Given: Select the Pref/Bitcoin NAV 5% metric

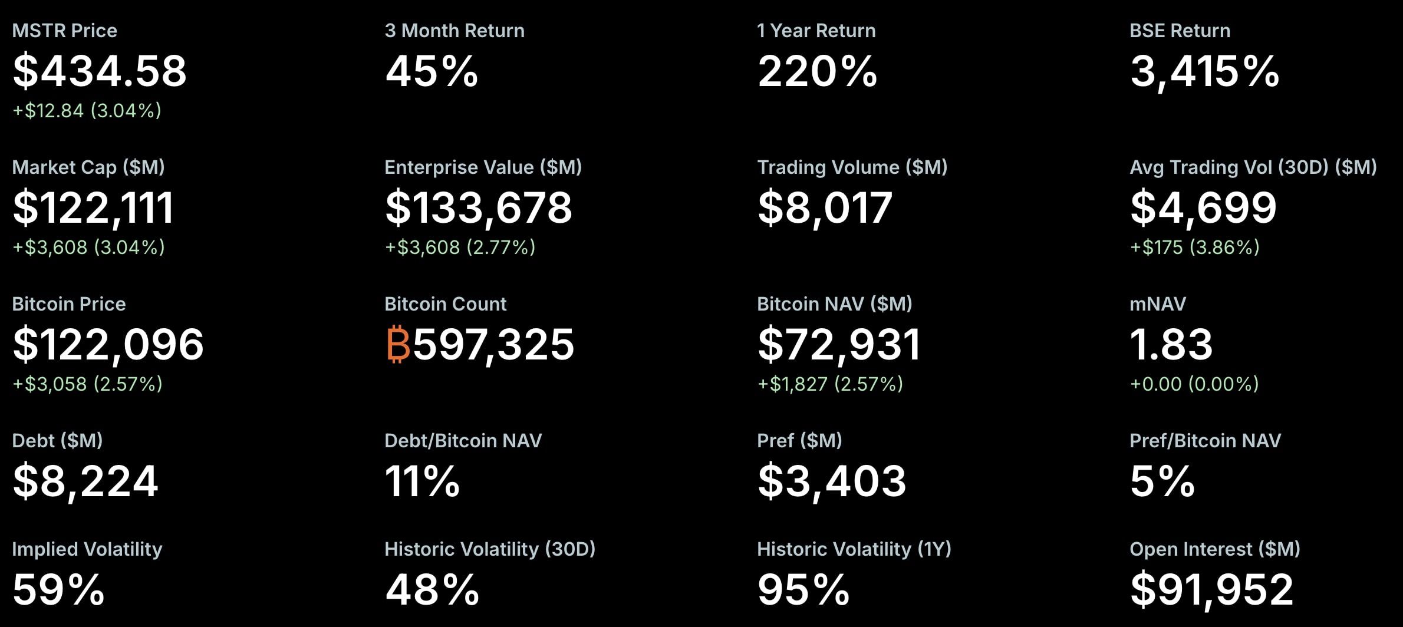Looking at the screenshot, I should 1162,481.
